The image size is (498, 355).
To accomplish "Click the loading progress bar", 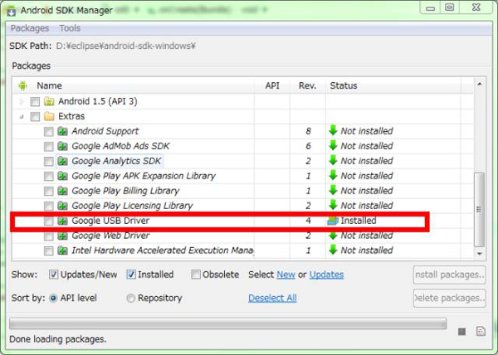I will (x=227, y=323).
